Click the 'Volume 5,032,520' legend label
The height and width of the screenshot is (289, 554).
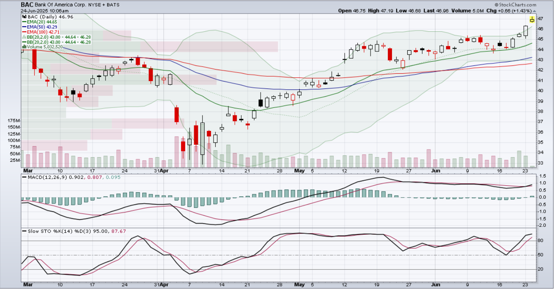[45, 47]
